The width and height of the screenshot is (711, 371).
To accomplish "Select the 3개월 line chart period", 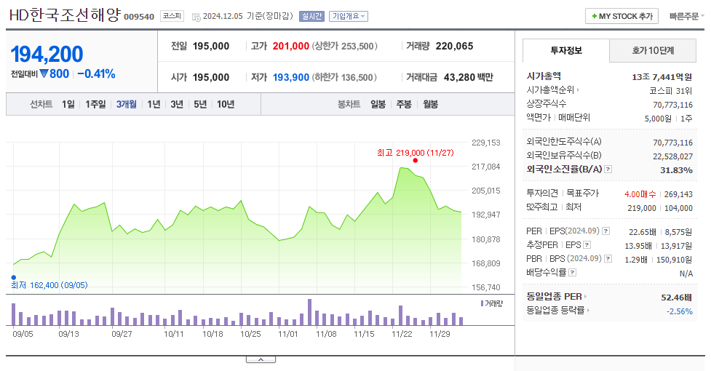I will click(127, 105).
